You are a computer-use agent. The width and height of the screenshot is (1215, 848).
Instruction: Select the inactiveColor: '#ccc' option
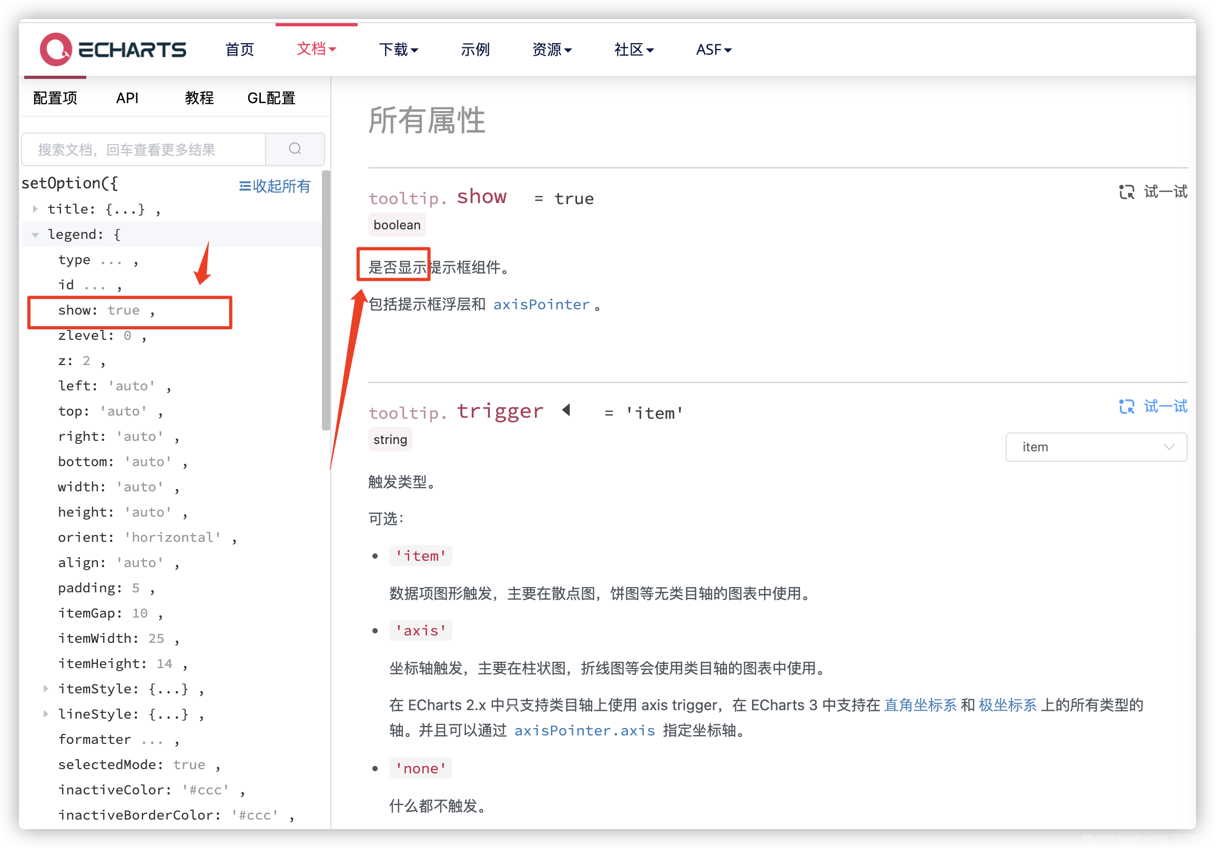coord(151,790)
